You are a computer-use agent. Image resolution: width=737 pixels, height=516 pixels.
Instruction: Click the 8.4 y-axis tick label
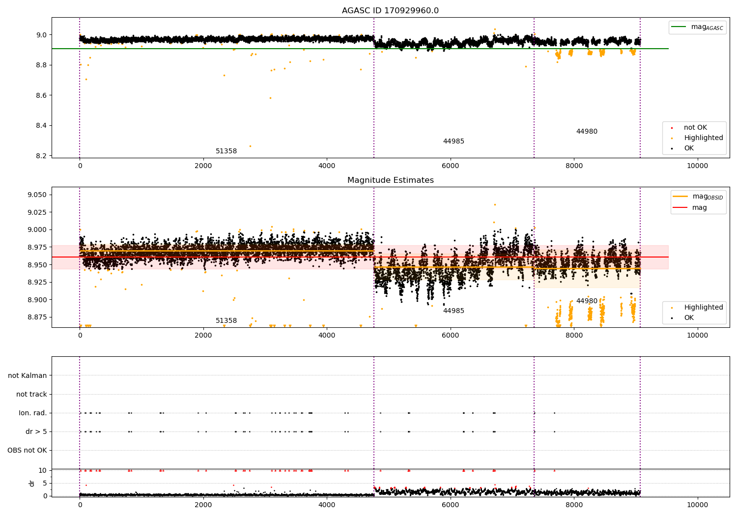coord(41,126)
